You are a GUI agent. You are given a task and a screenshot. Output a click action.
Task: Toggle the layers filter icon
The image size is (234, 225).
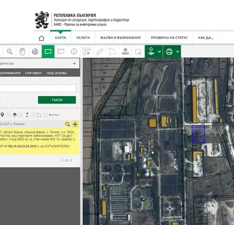tap(15, 115)
